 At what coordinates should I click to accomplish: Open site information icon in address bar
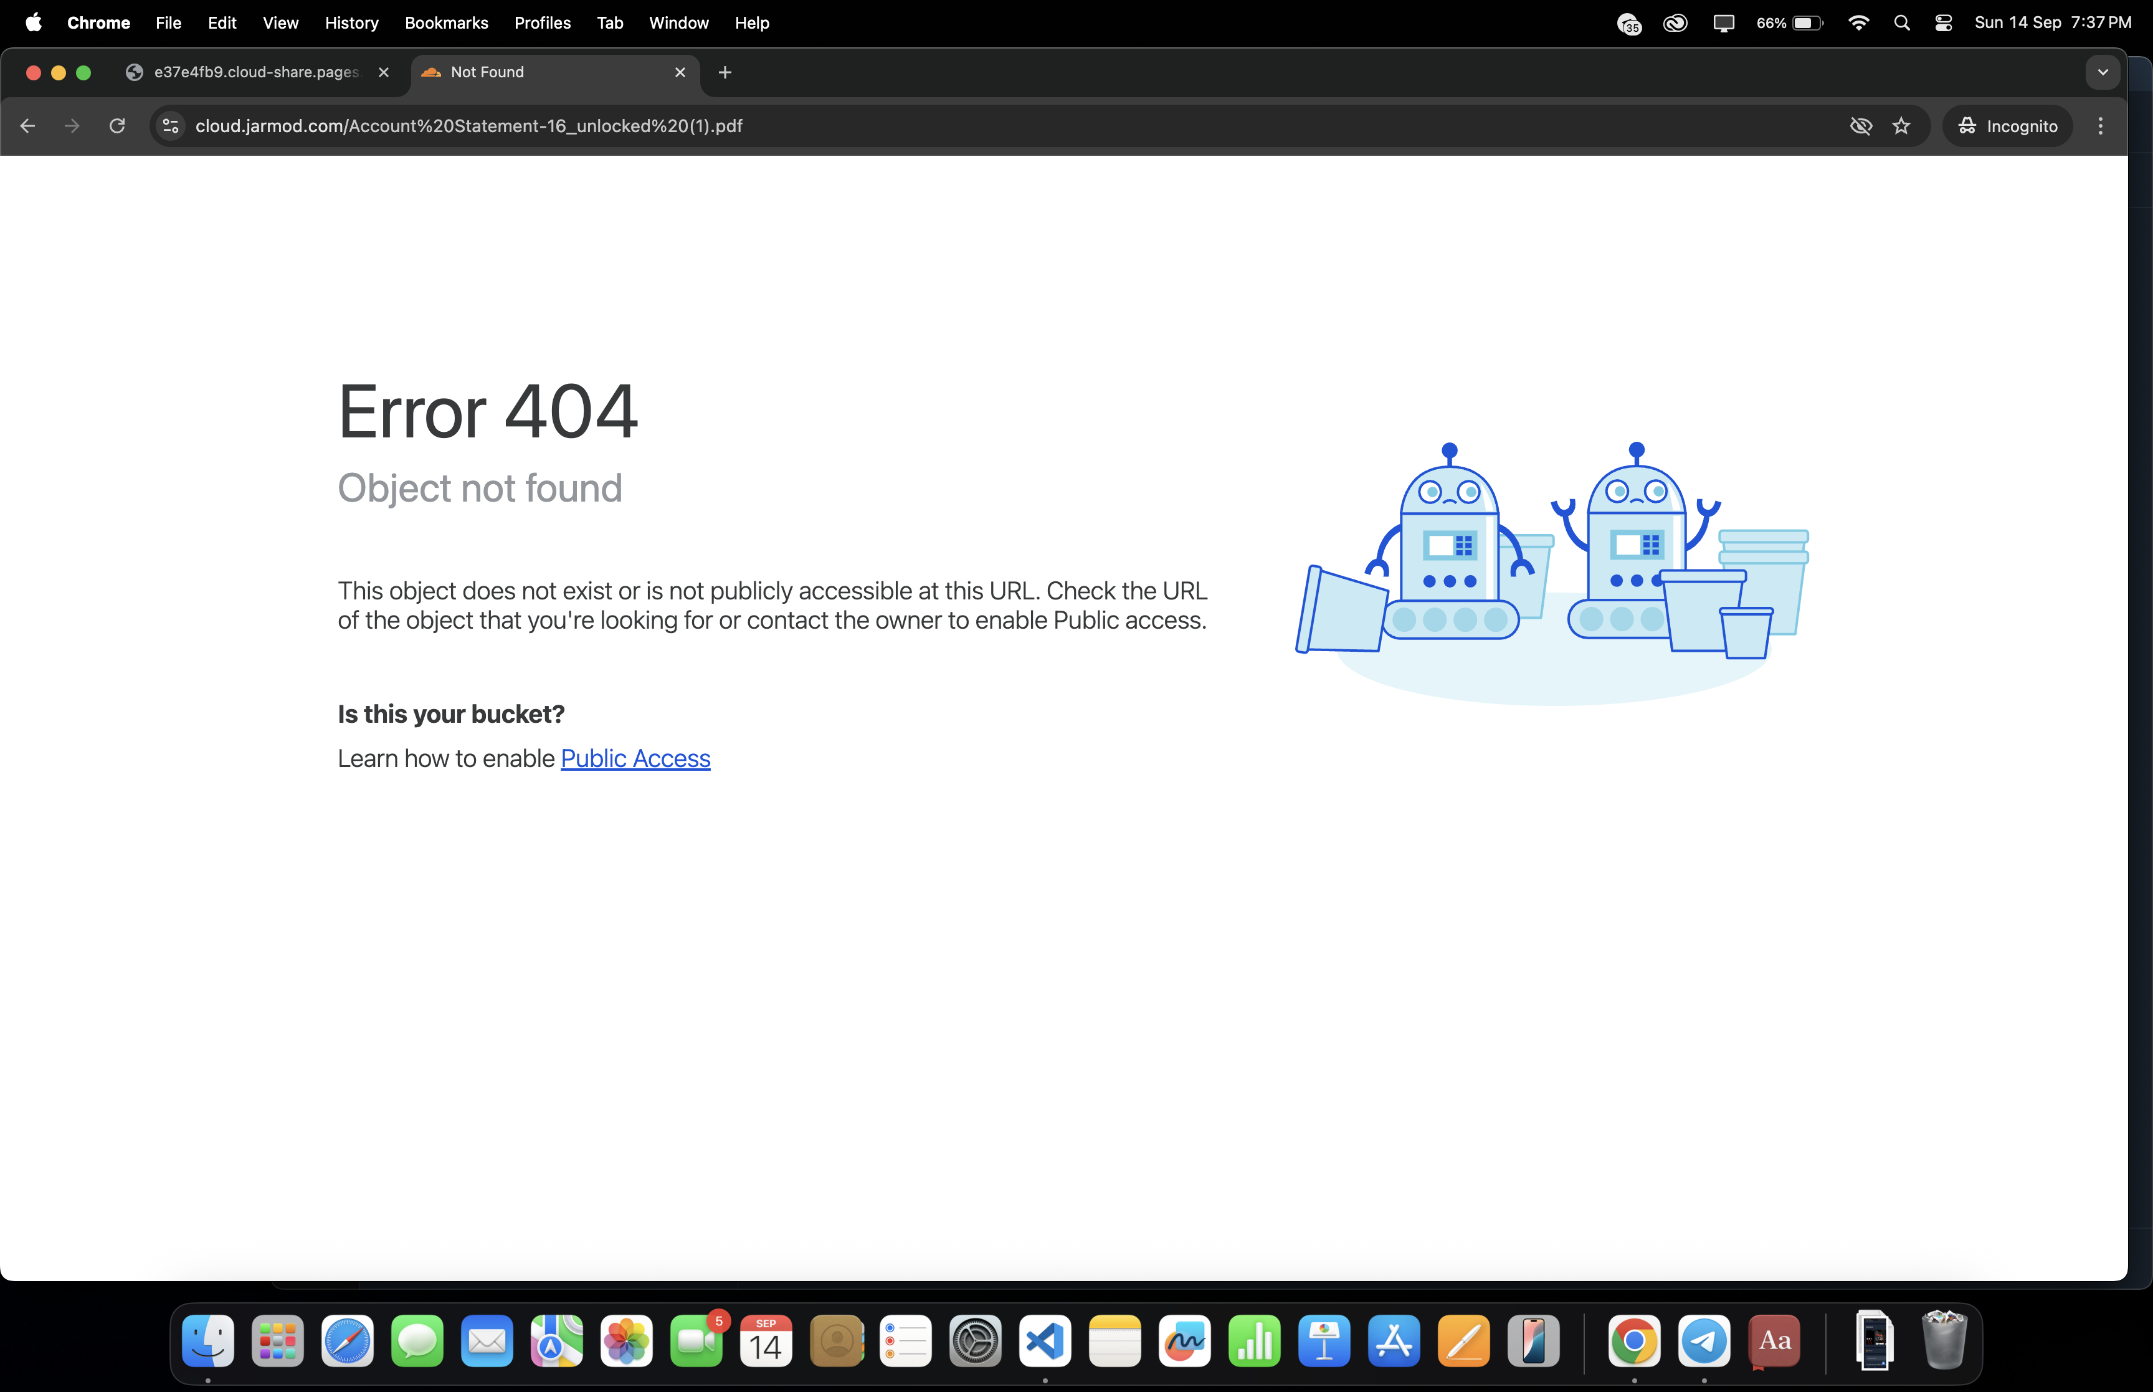(x=171, y=126)
